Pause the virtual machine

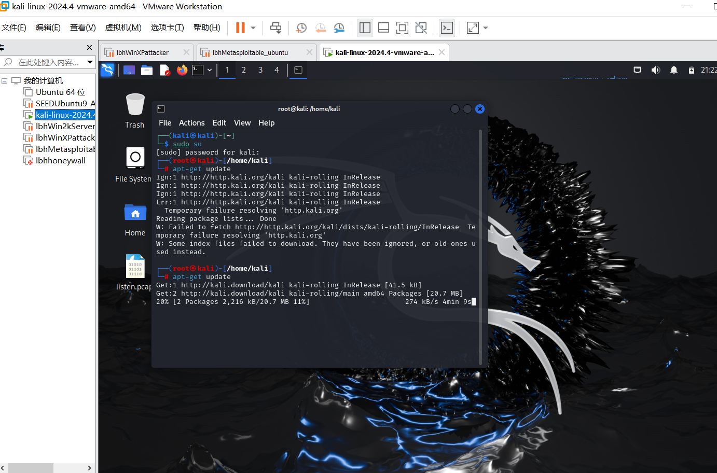[x=240, y=28]
